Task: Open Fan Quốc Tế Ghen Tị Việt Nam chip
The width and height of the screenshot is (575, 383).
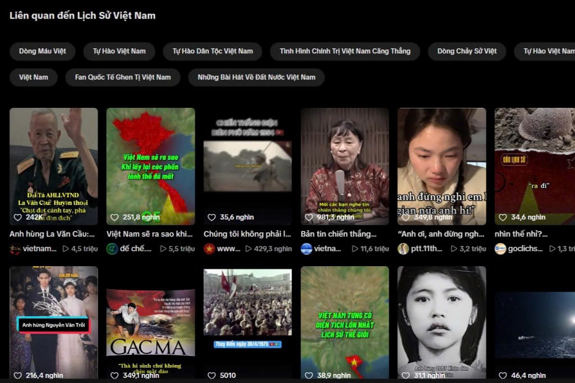Action: pos(123,77)
